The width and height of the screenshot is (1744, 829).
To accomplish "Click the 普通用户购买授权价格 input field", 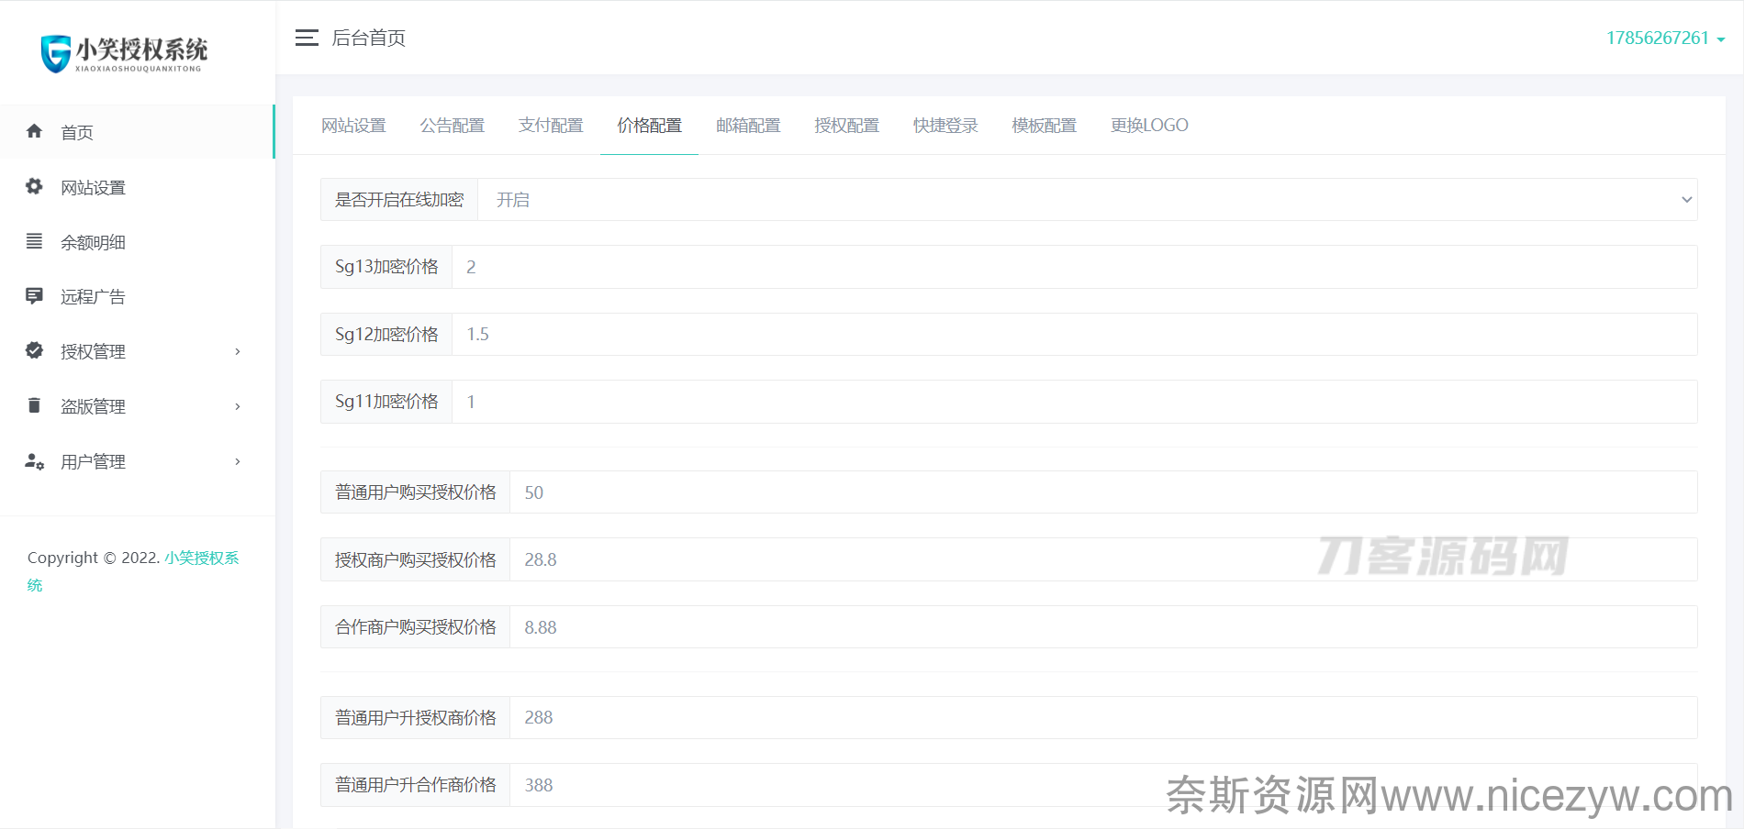I will (x=1101, y=492).
